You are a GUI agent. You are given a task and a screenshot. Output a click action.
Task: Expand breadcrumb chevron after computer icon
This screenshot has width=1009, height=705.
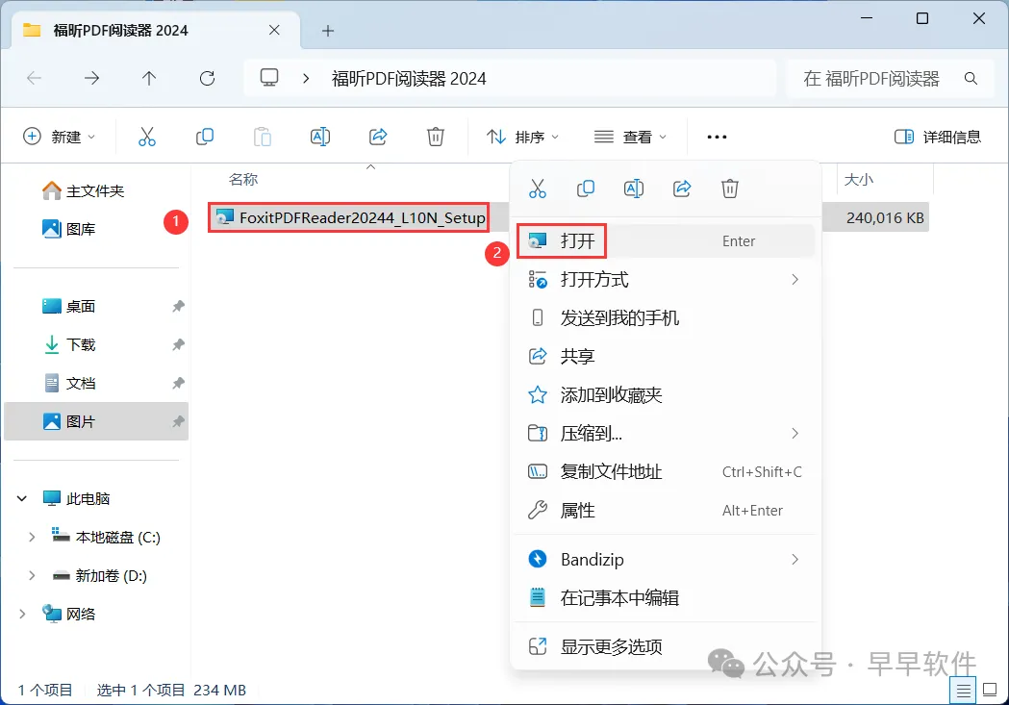coord(306,79)
